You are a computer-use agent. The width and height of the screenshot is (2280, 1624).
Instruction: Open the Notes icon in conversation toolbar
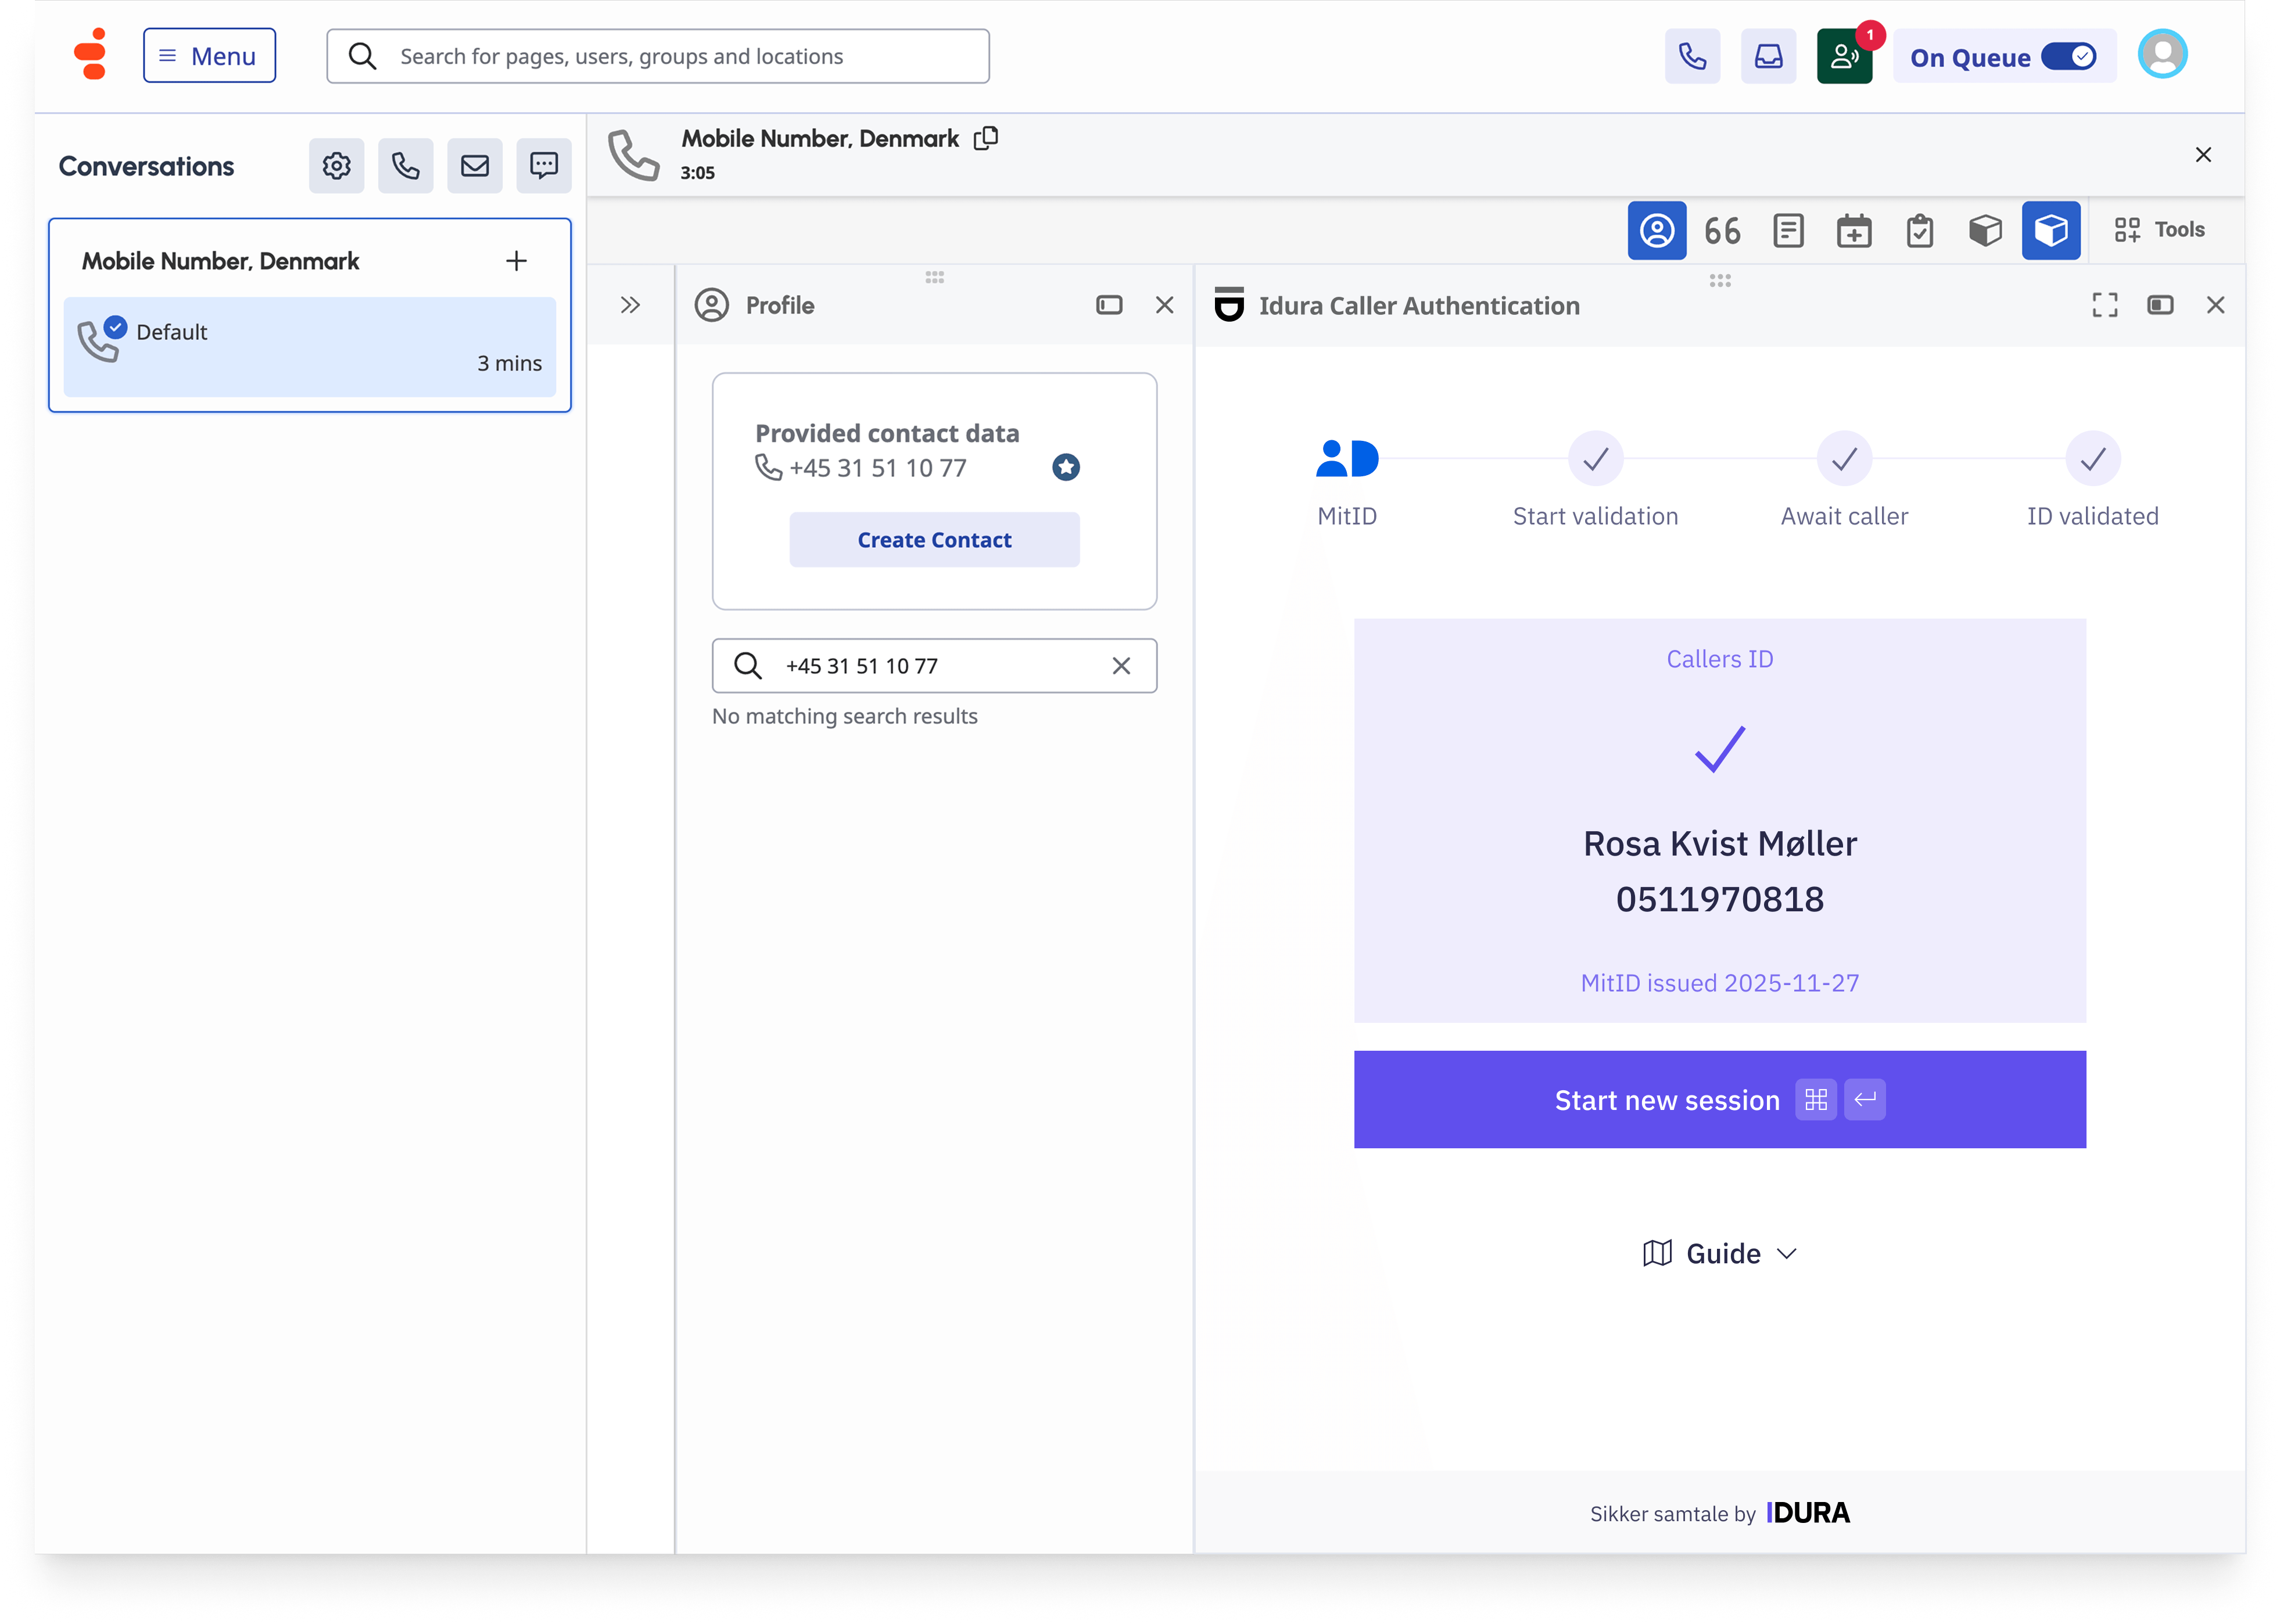[x=1788, y=230]
